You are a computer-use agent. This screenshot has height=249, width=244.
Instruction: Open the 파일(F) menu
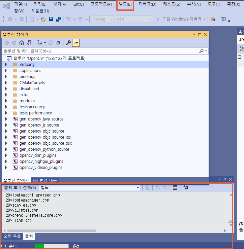click(x=20, y=4)
